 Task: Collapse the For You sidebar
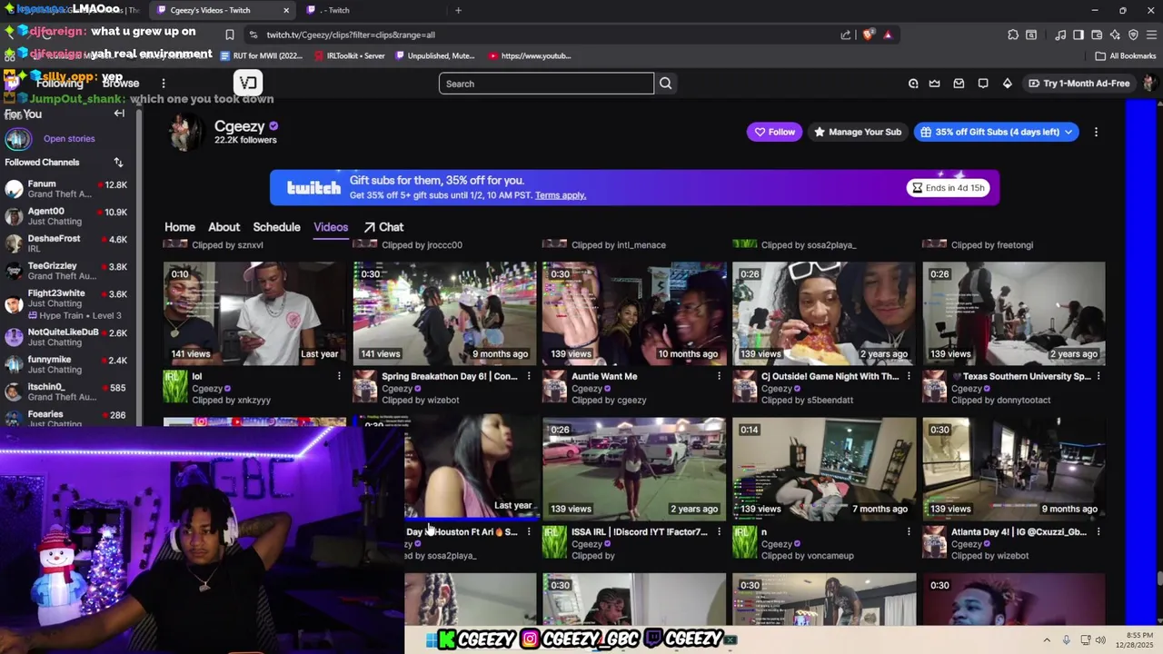point(119,114)
